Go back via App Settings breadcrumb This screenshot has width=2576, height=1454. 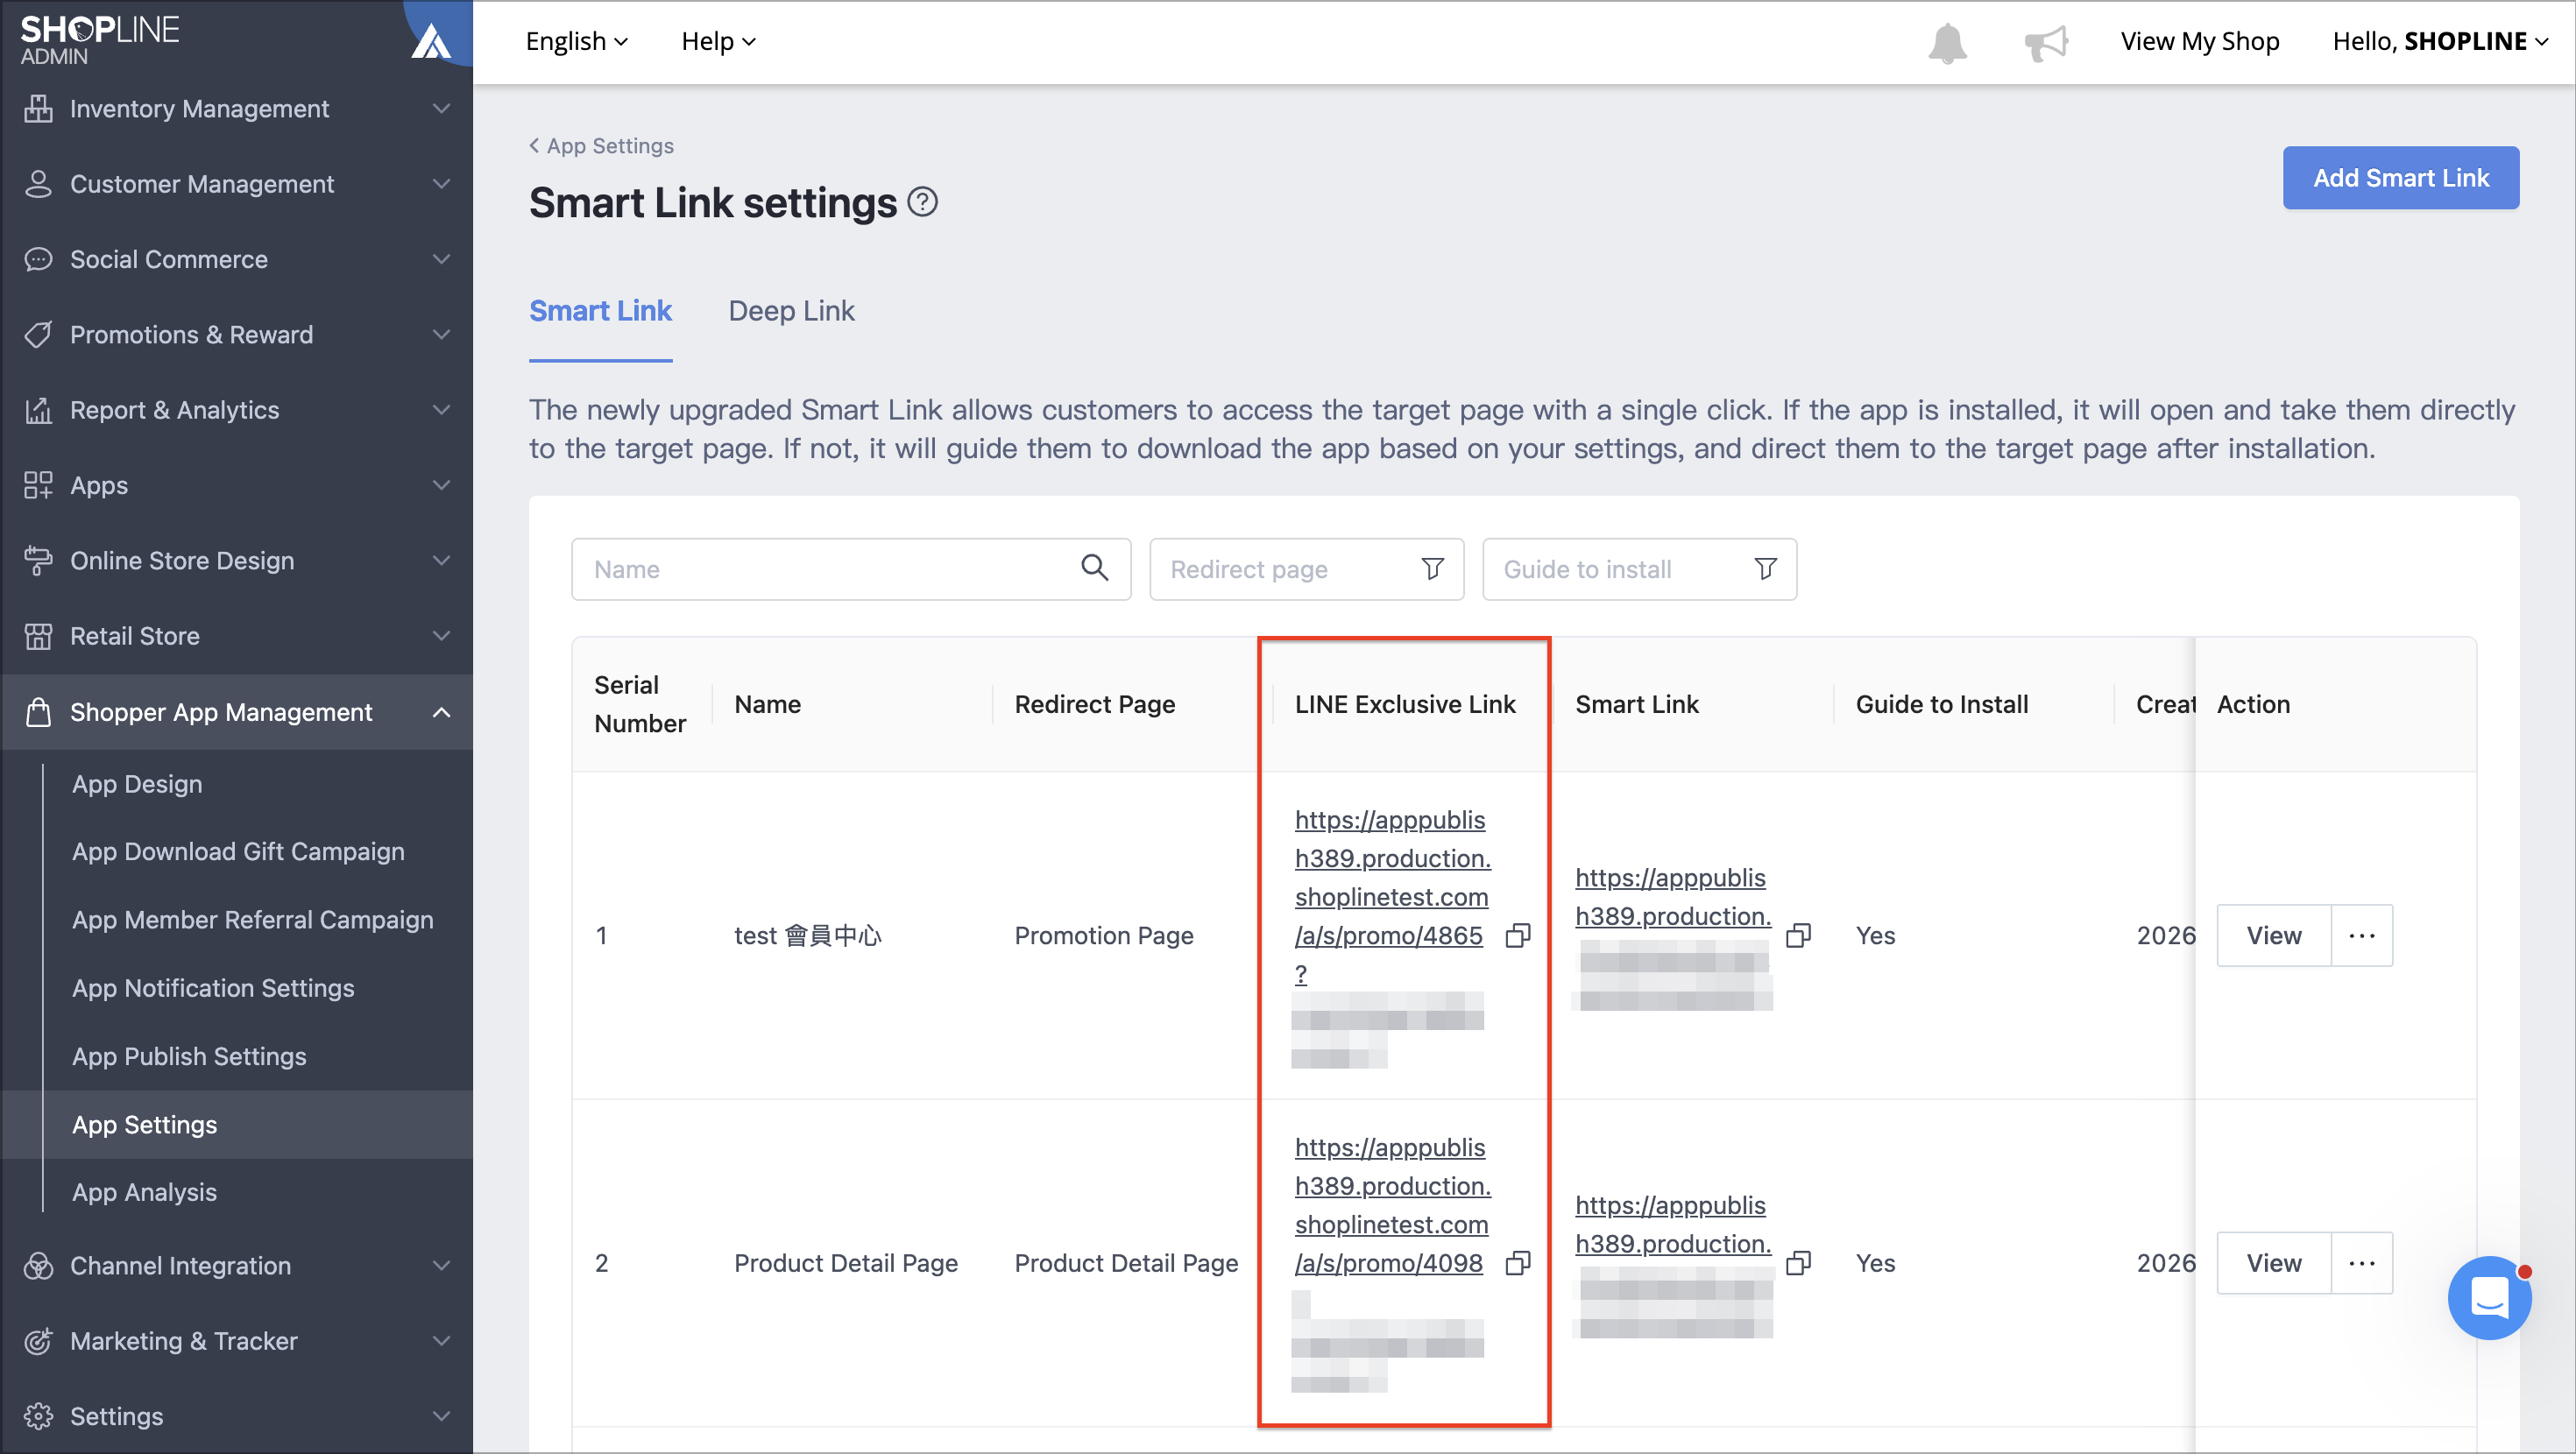[601, 146]
